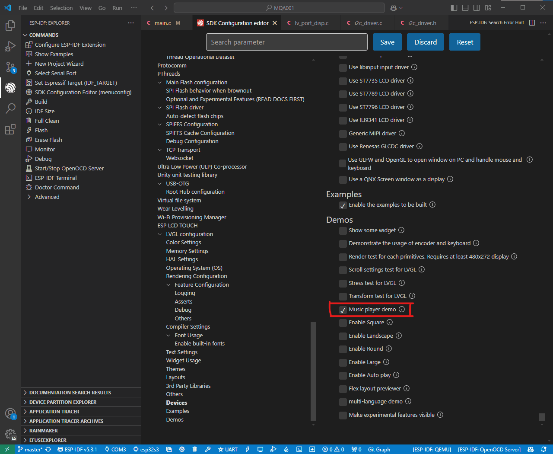Split the editor right

(x=532, y=22)
